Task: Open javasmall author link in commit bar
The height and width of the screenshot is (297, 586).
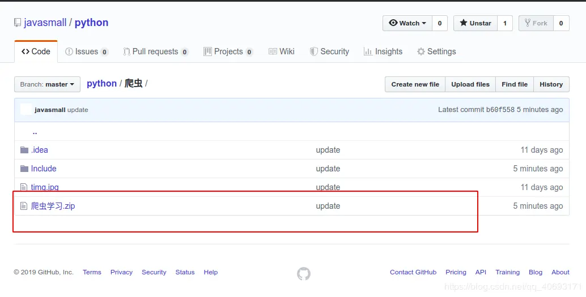Action: click(50, 110)
